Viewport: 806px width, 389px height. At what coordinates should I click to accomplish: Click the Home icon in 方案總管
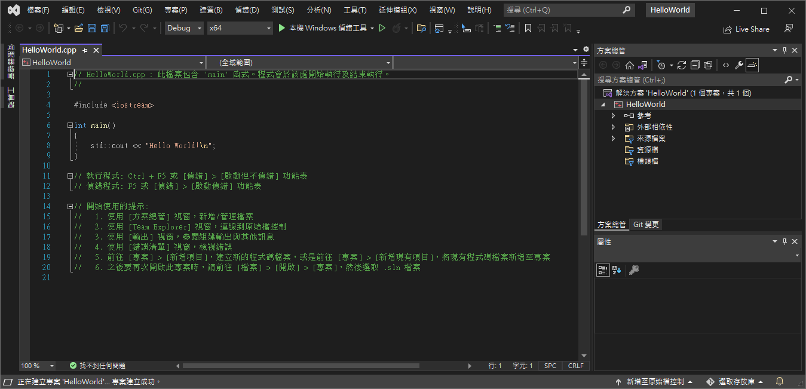pos(630,65)
